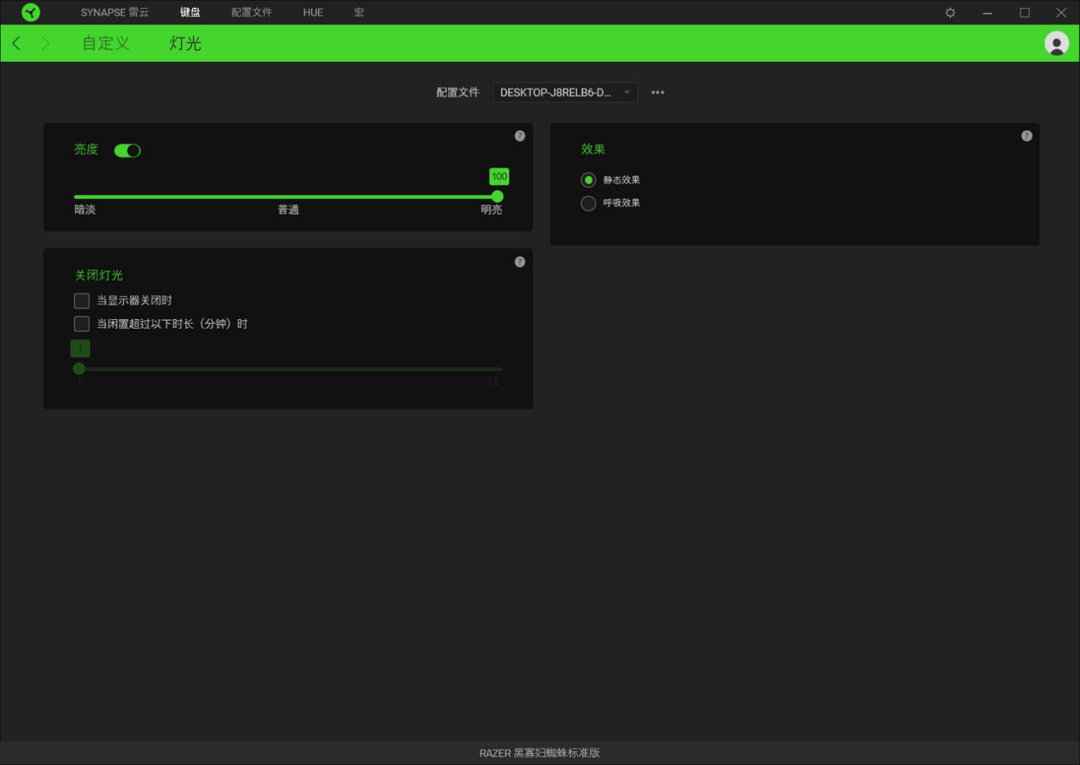
Task: Close the Synapse window
Action: [1061, 13]
